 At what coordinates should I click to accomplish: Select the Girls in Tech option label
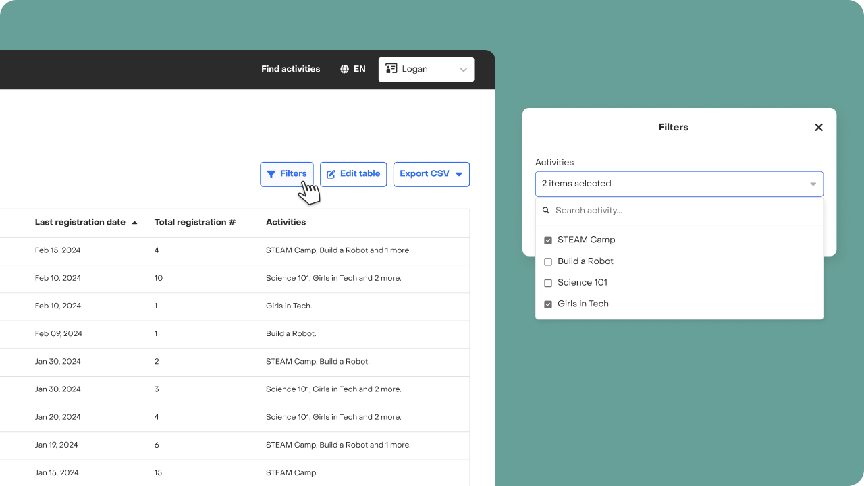(x=583, y=304)
